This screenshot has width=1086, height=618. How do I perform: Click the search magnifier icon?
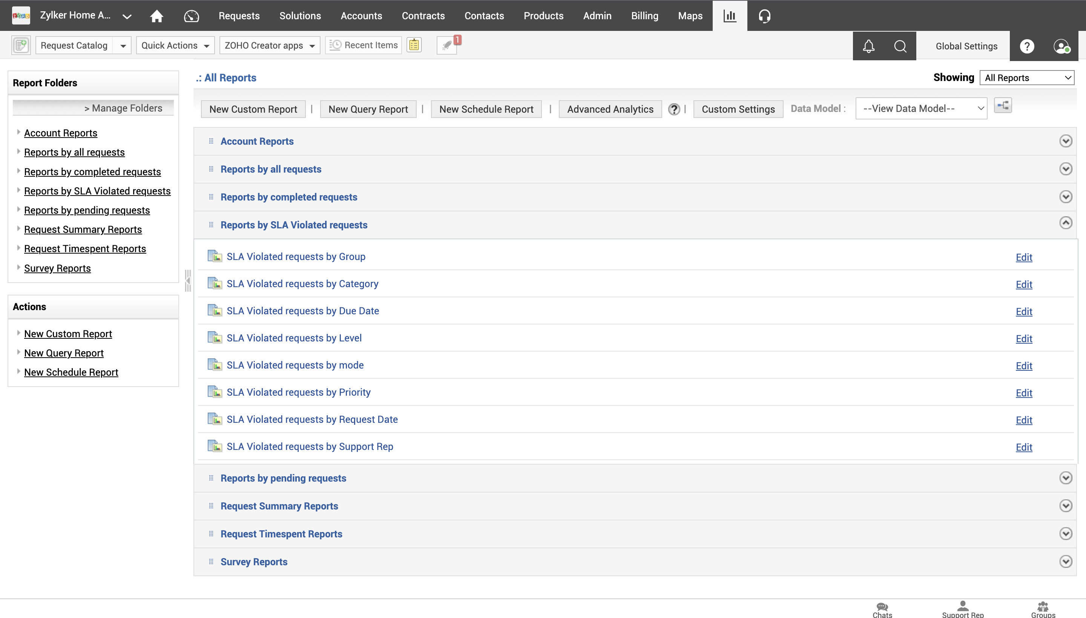coord(900,46)
